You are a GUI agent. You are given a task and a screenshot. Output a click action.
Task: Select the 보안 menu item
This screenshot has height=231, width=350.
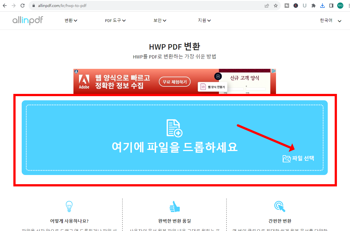pos(160,20)
